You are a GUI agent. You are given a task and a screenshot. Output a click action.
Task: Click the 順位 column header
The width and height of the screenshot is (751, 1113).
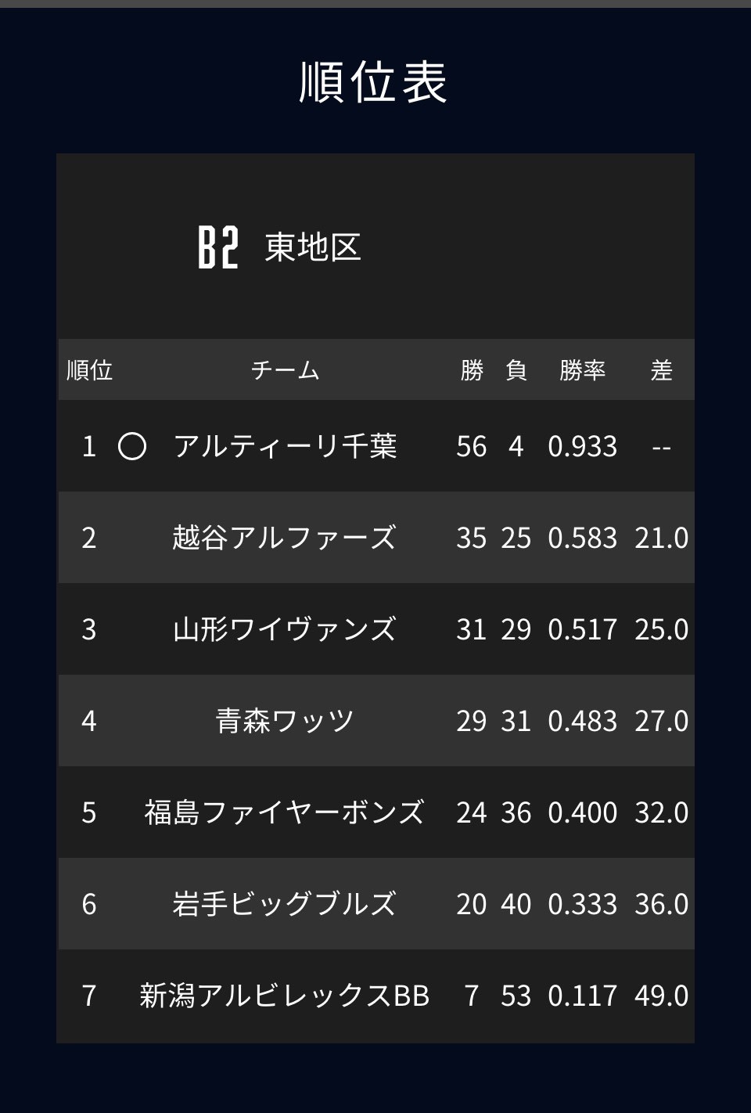pos(89,369)
